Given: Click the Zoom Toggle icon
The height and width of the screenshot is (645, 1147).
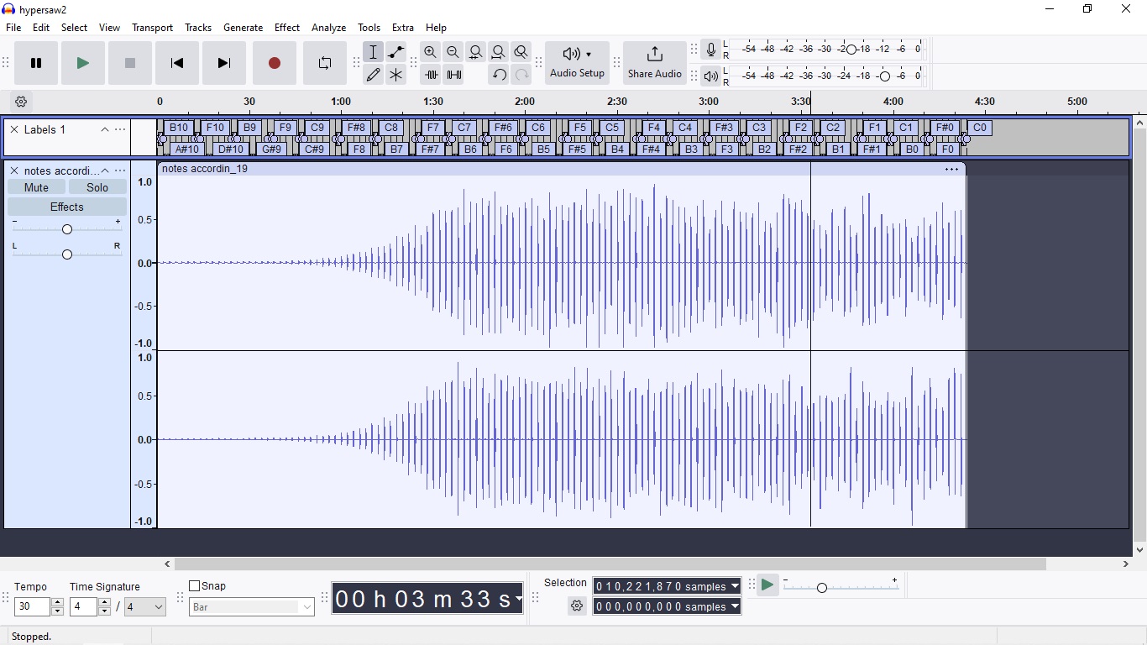Looking at the screenshot, I should point(521,52).
